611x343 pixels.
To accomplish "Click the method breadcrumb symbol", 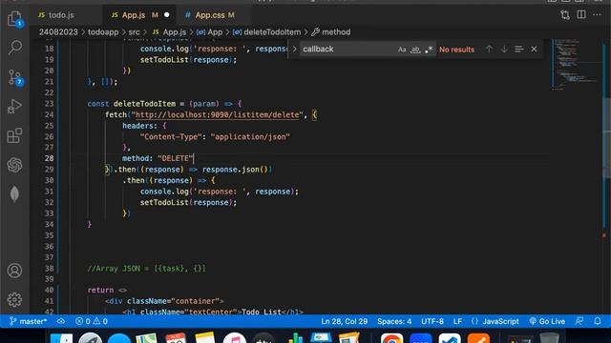I will click(331, 31).
